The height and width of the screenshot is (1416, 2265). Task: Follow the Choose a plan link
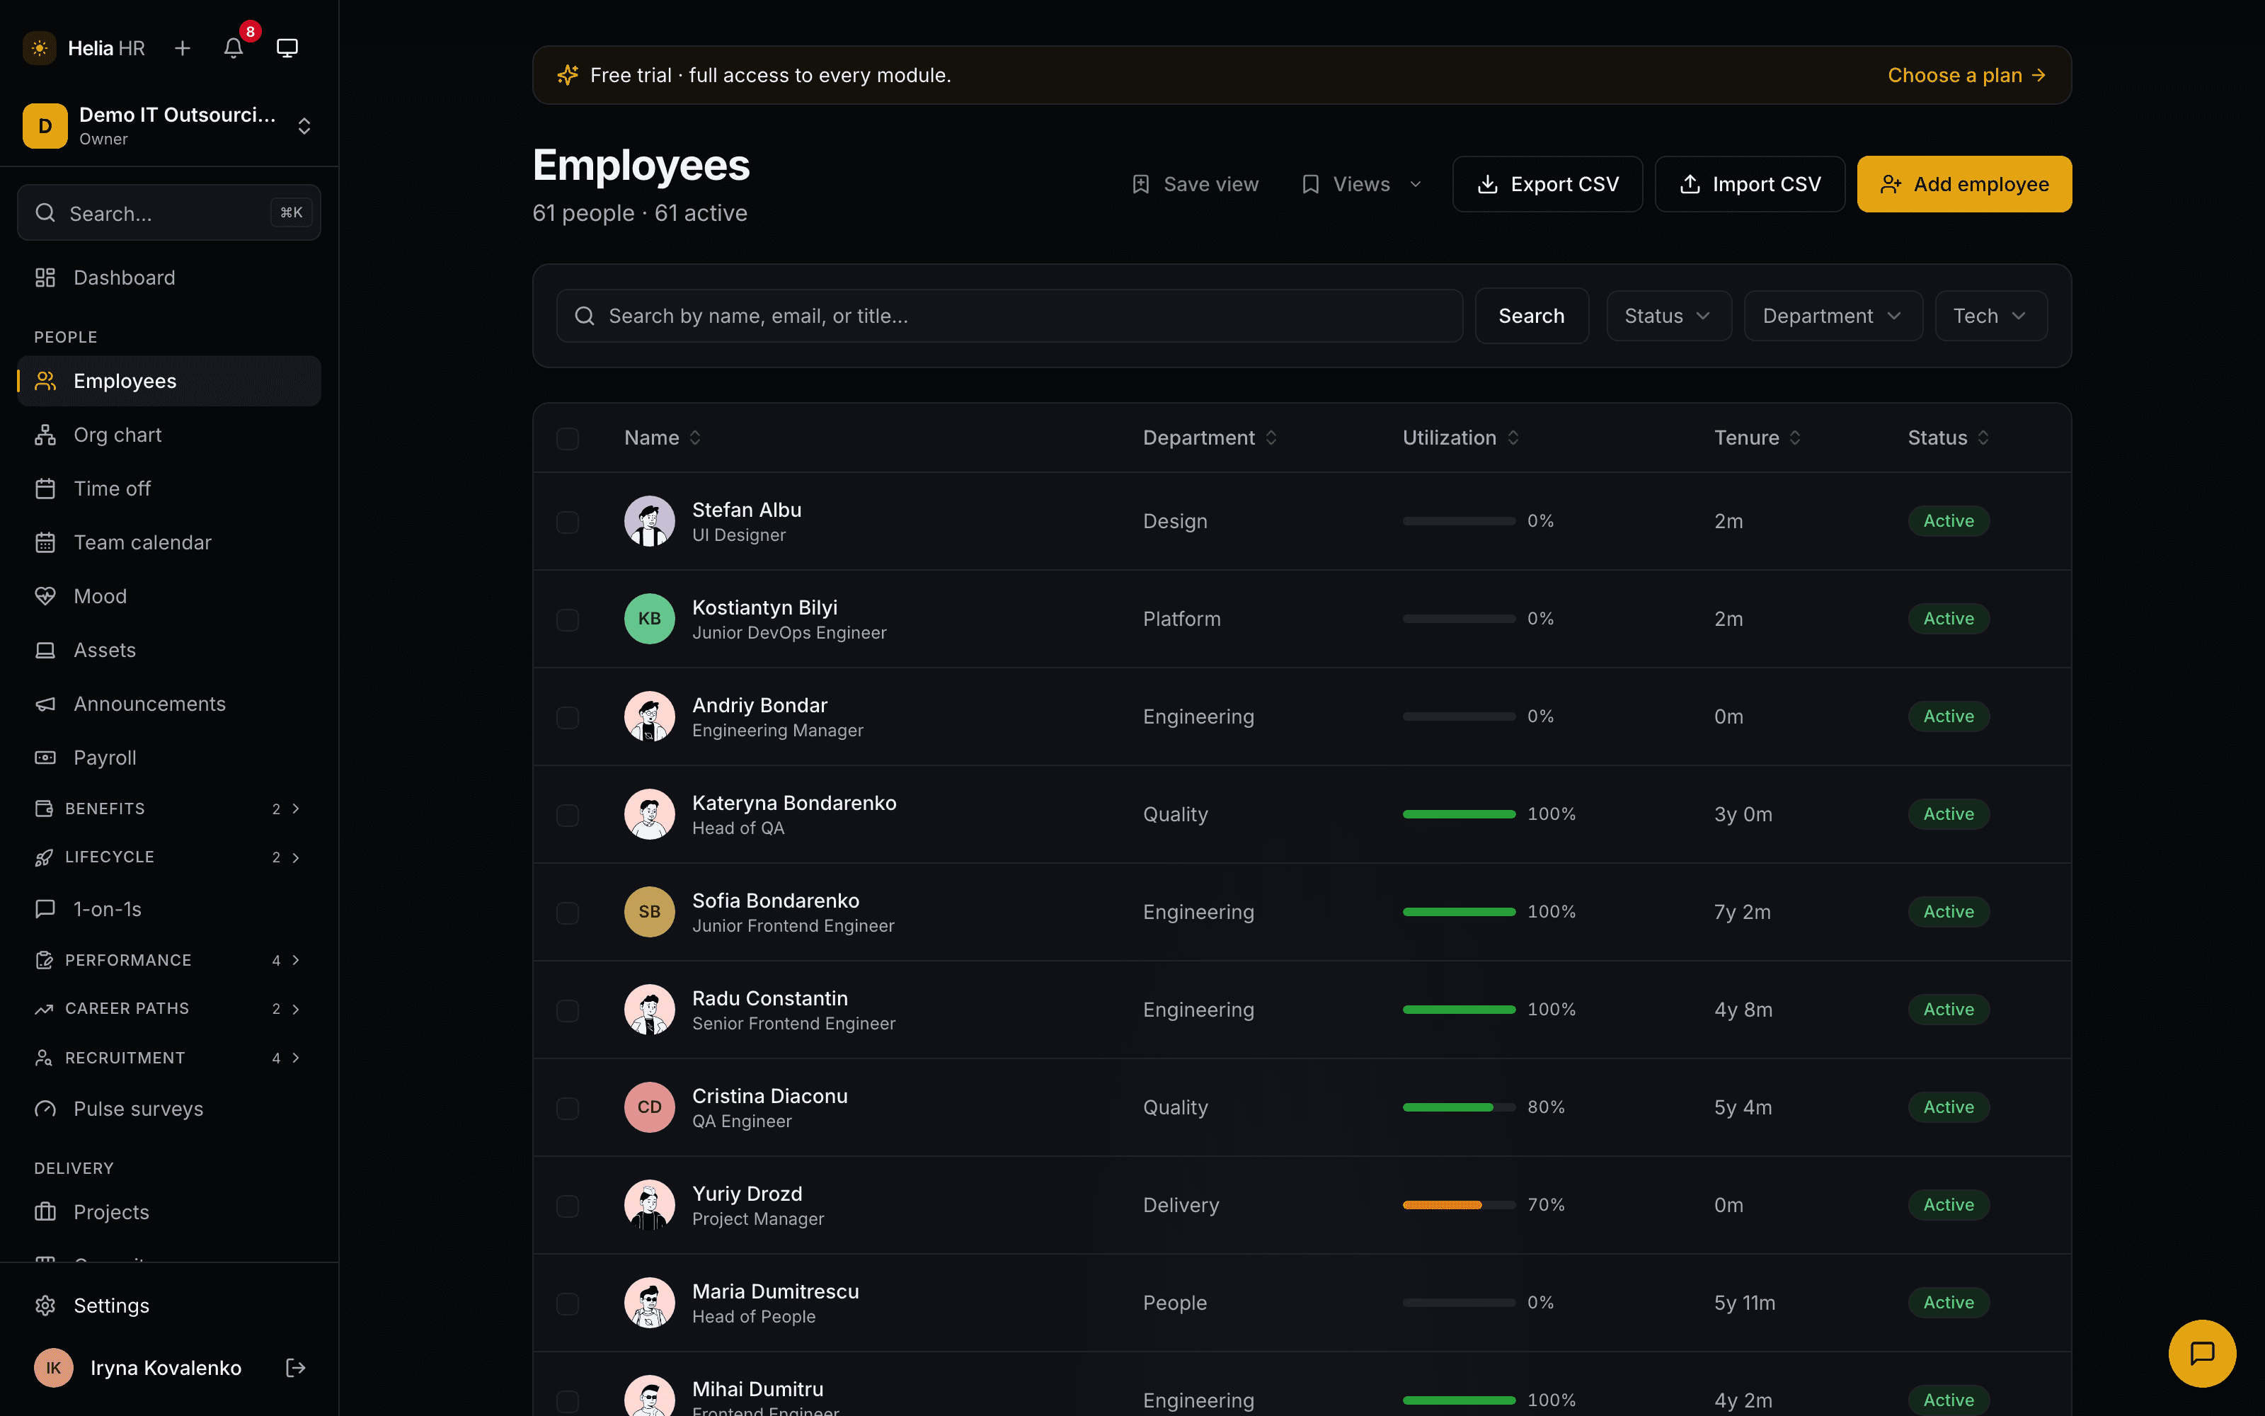tap(1966, 75)
